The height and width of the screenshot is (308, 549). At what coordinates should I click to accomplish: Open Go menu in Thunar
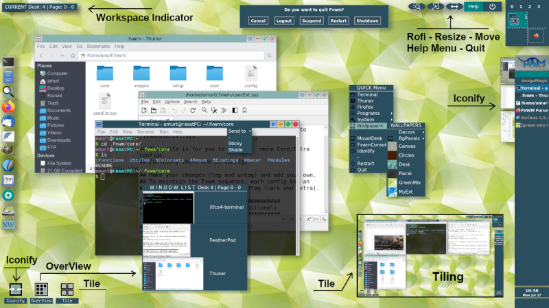click(80, 46)
